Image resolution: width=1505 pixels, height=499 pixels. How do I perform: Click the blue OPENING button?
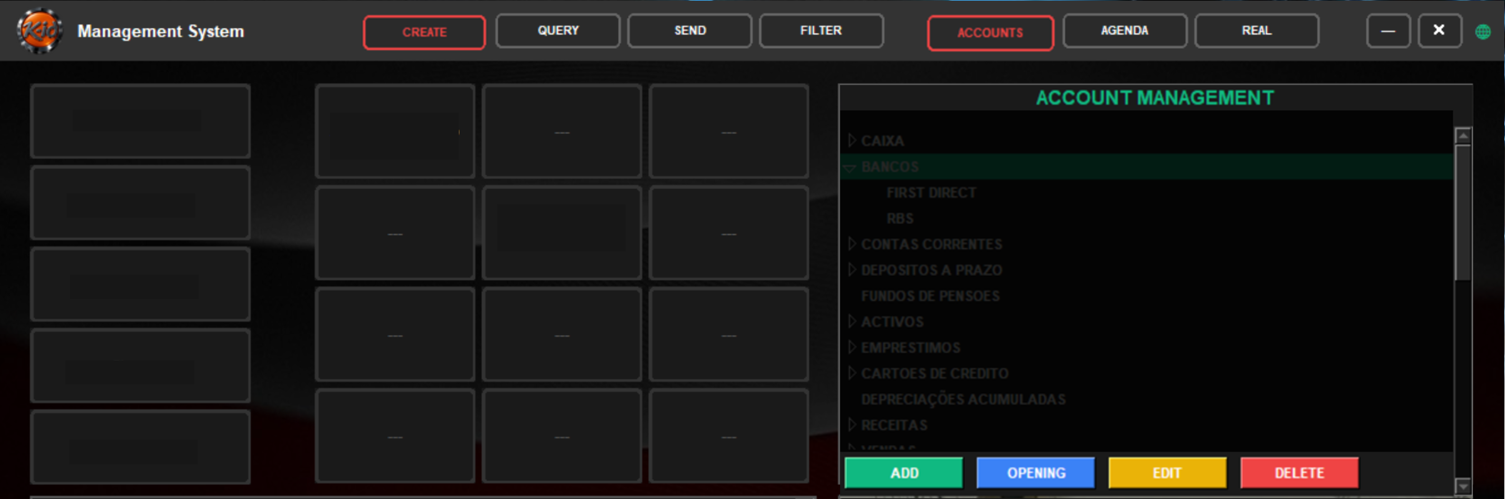tap(1036, 473)
